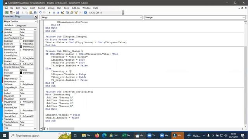
Task: Click the Paste clipboard icon
Action: 31,13
